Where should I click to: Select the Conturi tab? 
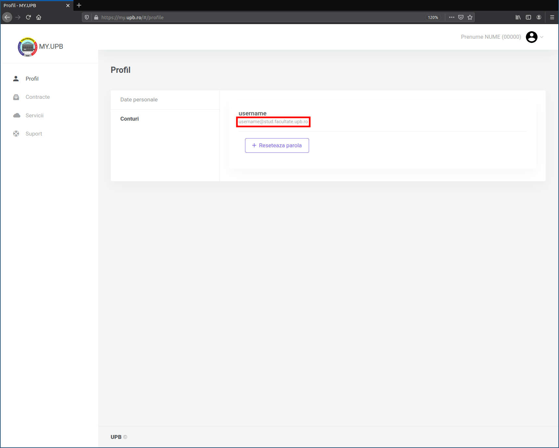point(129,119)
